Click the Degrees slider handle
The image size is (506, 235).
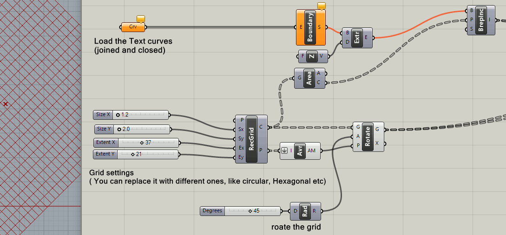pyautogui.click(x=250, y=211)
